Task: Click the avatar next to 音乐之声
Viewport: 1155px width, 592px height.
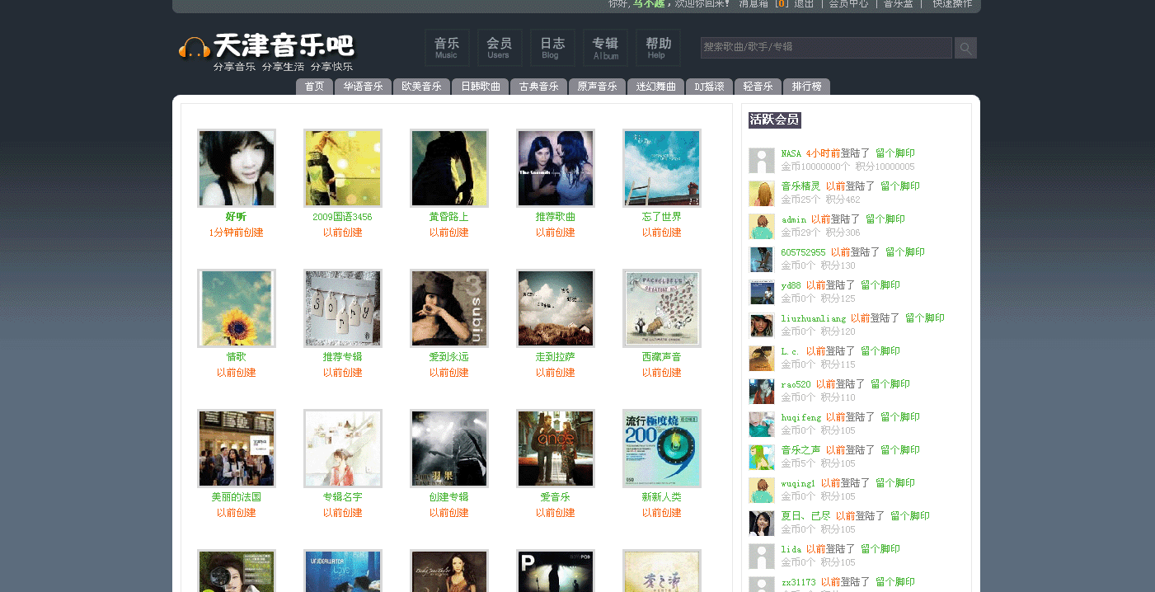Action: click(x=762, y=457)
